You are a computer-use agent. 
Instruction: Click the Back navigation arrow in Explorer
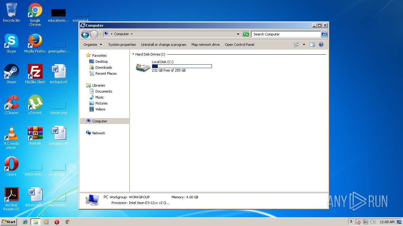coord(85,34)
